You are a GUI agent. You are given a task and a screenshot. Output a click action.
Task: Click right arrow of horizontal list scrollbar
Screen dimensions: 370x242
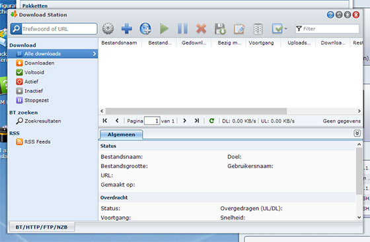coord(359,111)
